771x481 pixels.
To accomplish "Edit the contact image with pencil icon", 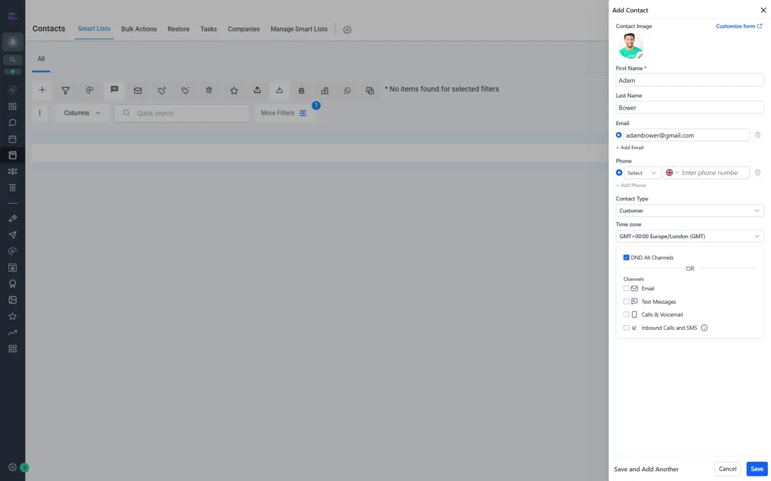I will tap(640, 56).
